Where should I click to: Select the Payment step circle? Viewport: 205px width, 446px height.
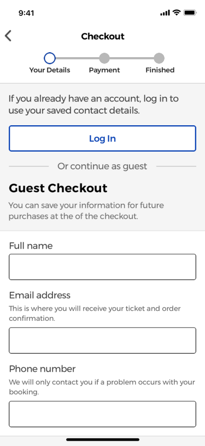point(104,58)
